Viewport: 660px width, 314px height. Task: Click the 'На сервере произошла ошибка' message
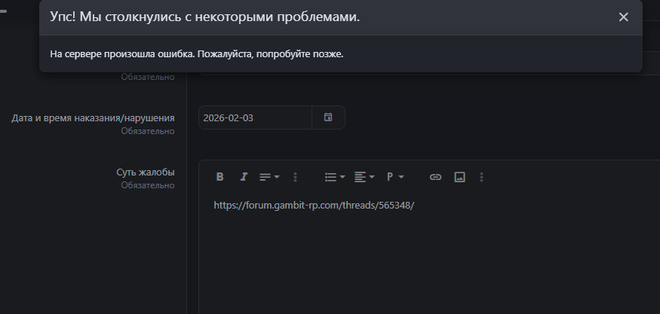click(196, 54)
